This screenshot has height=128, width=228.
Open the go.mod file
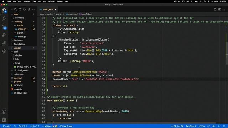pos(18,78)
